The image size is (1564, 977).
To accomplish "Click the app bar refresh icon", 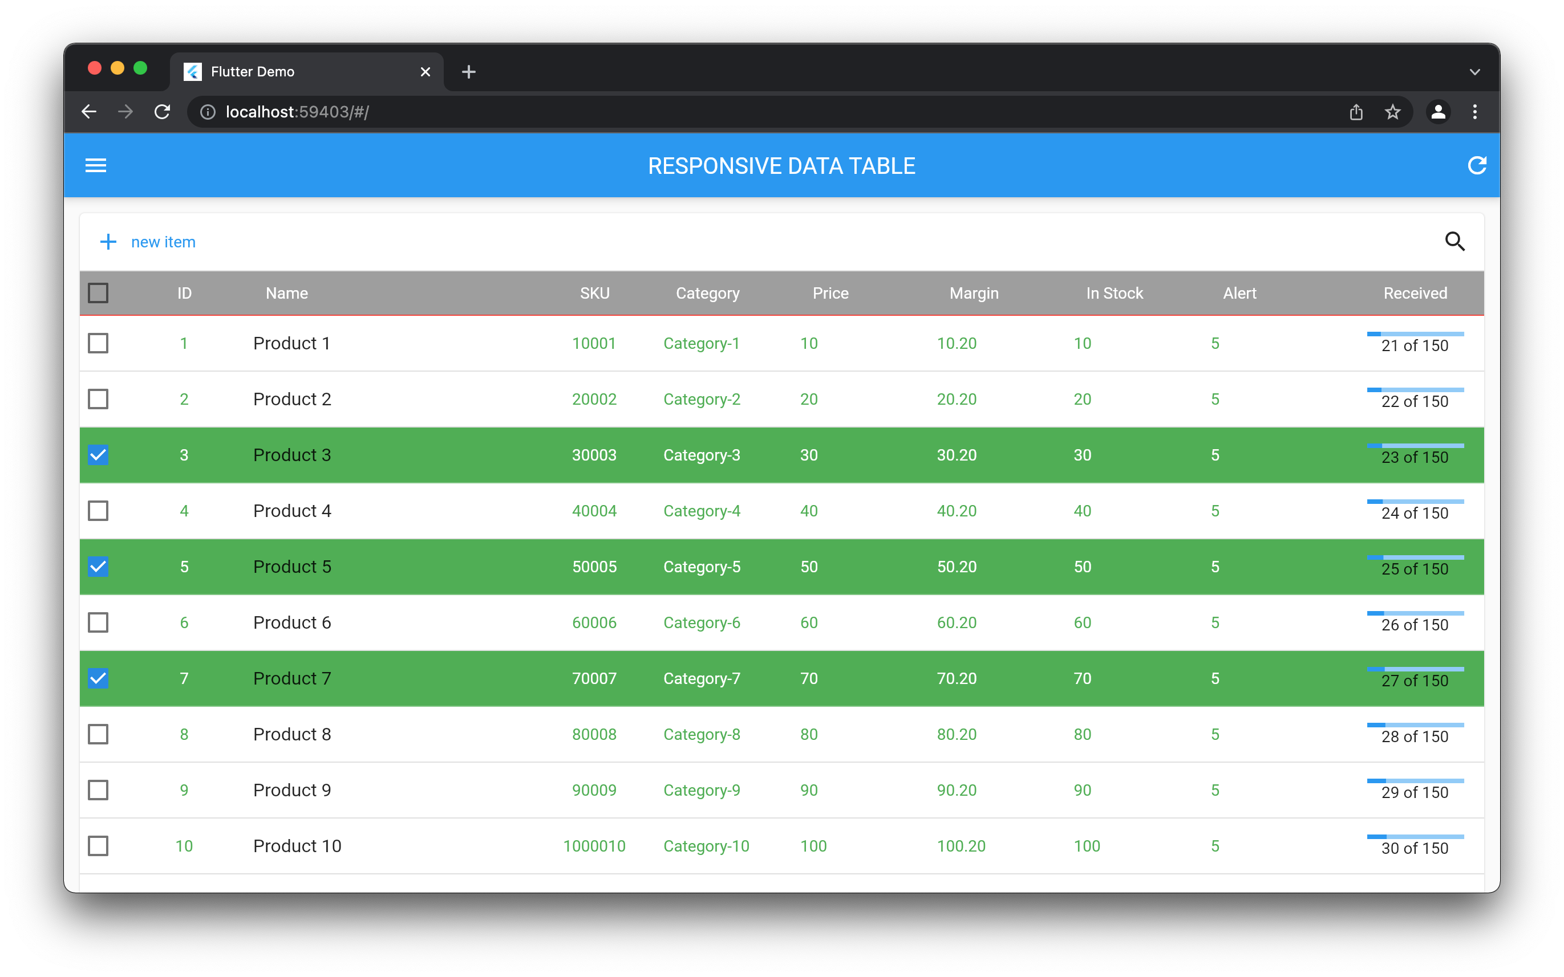I will click(x=1477, y=166).
